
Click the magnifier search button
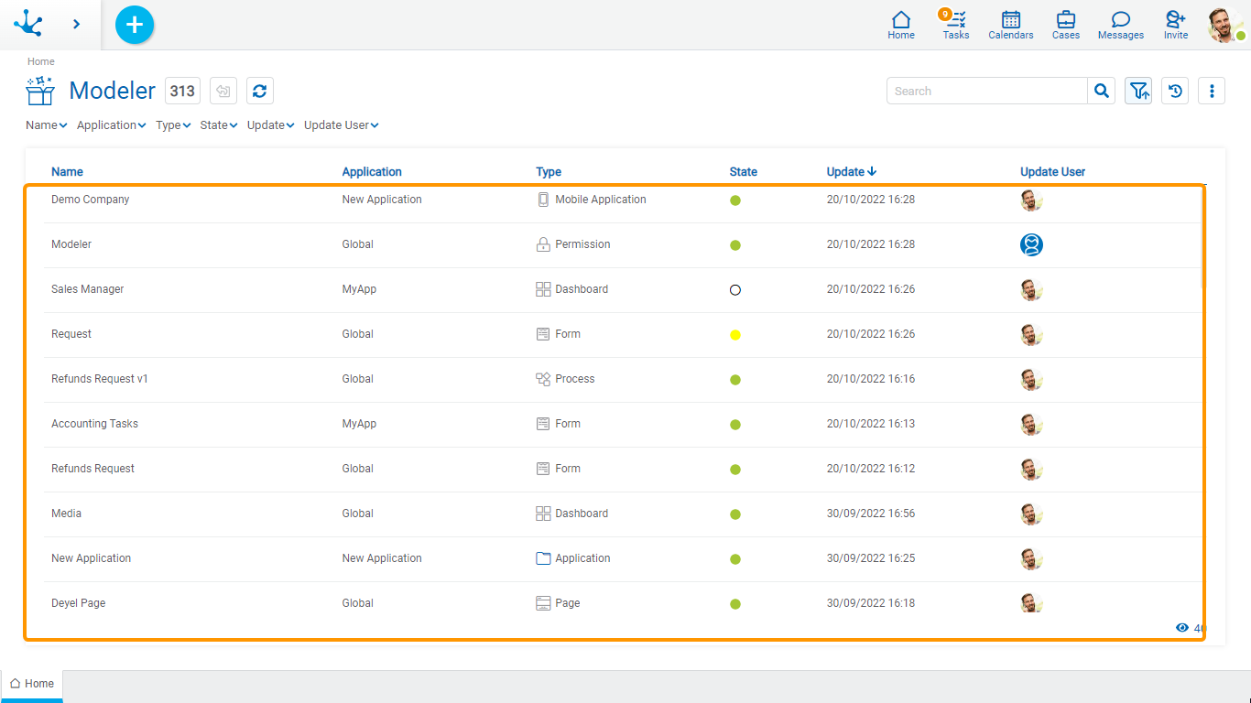(x=1102, y=91)
